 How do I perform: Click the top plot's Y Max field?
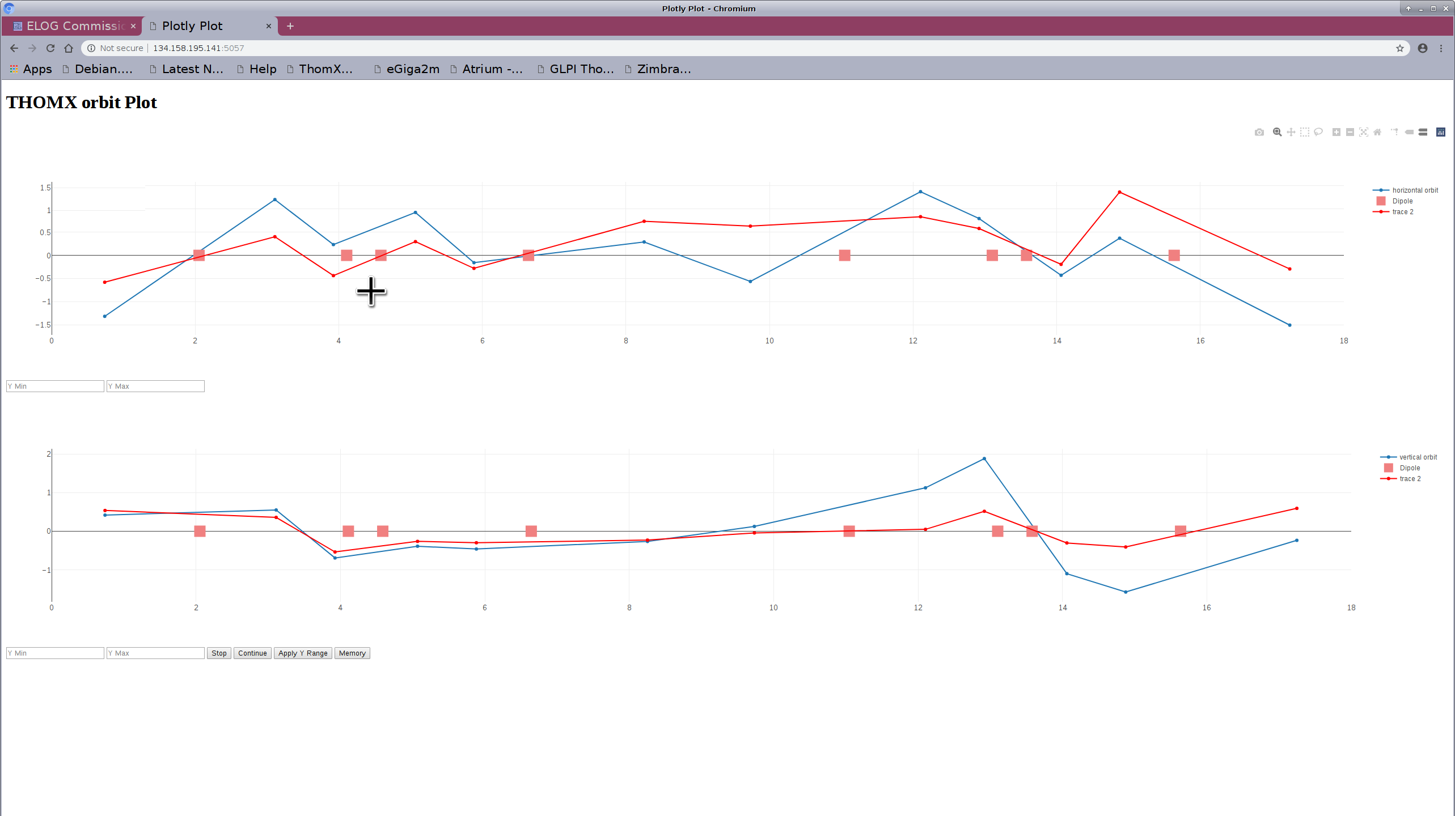coord(155,386)
